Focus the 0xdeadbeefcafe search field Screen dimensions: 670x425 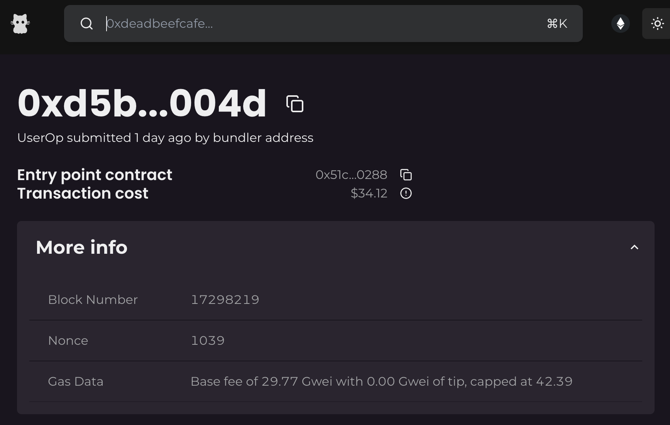coord(309,24)
